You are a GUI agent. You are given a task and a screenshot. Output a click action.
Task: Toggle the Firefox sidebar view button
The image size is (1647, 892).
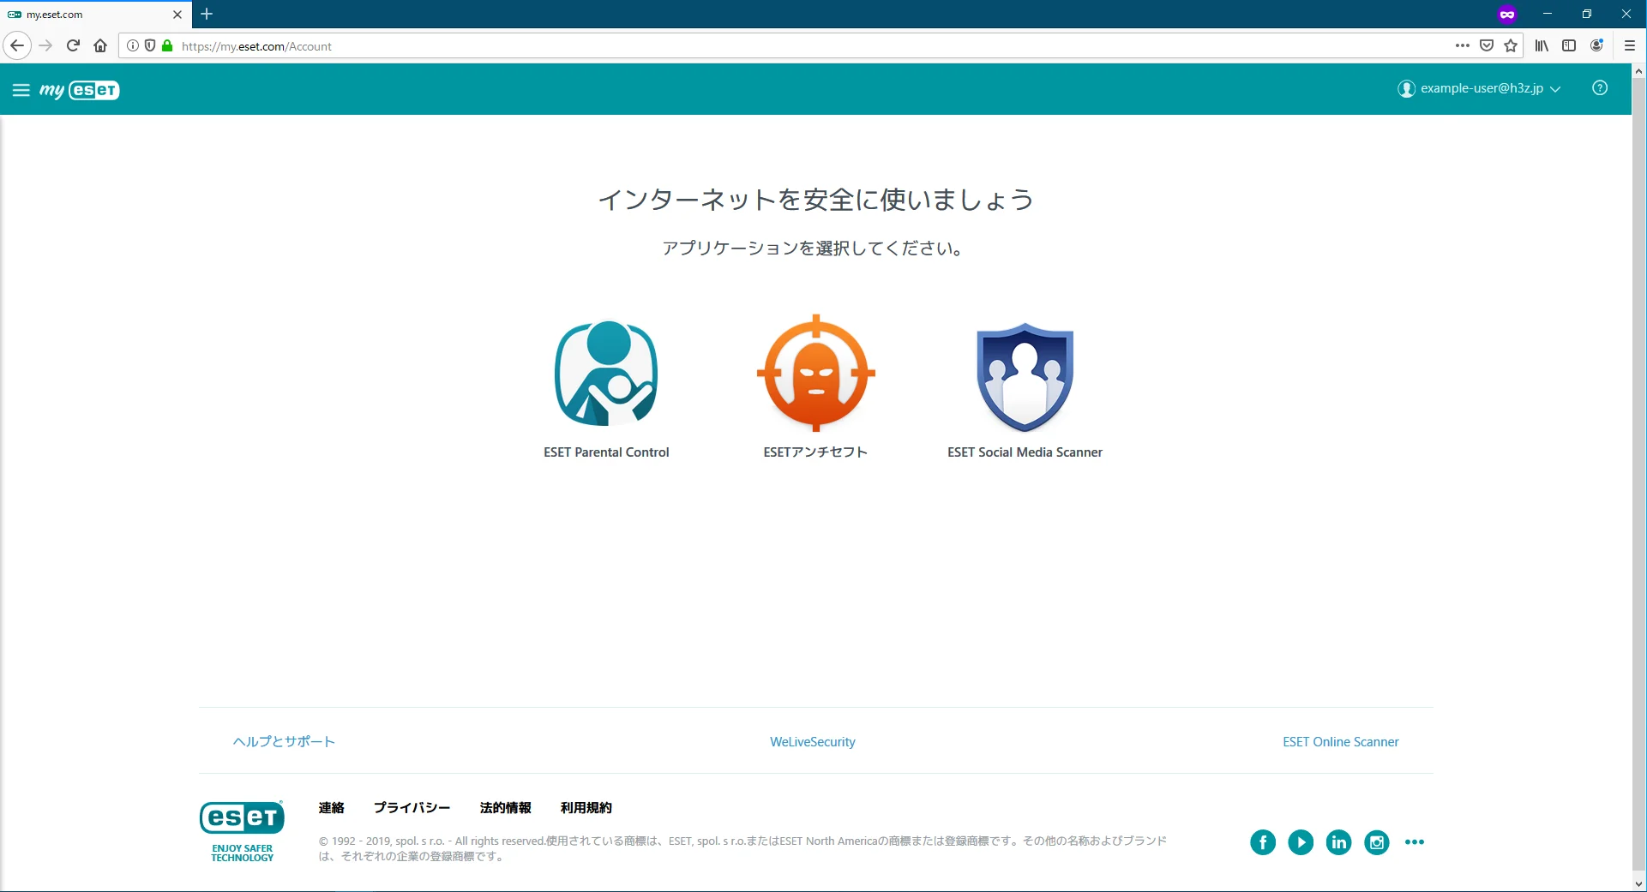coord(1568,46)
